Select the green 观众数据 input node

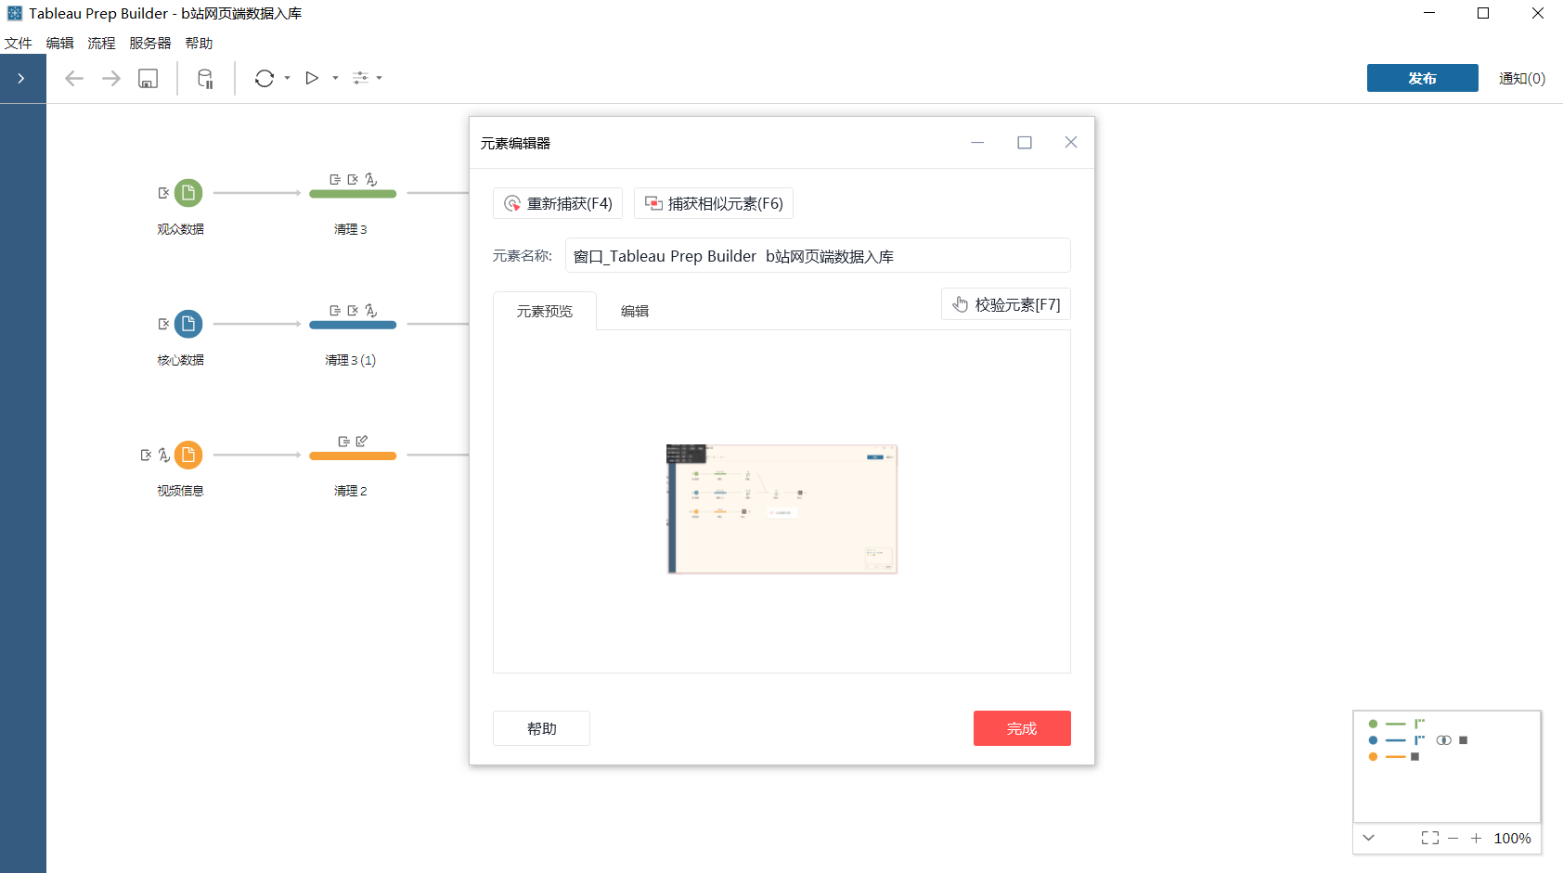pyautogui.click(x=188, y=193)
